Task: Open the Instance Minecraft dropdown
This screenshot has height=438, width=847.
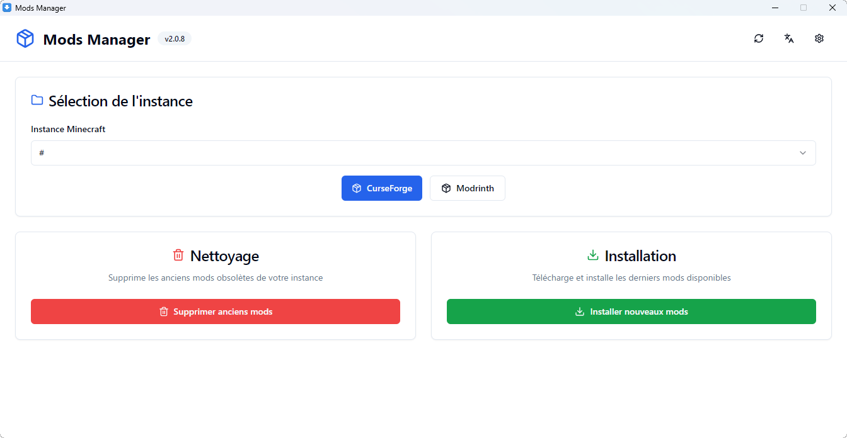Action: point(423,153)
